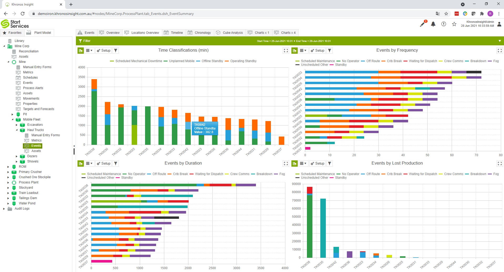Screen dimensions: 504x272
Task: Click the TK0035 teal bar in Lost Production chart
Action: click(x=323, y=228)
